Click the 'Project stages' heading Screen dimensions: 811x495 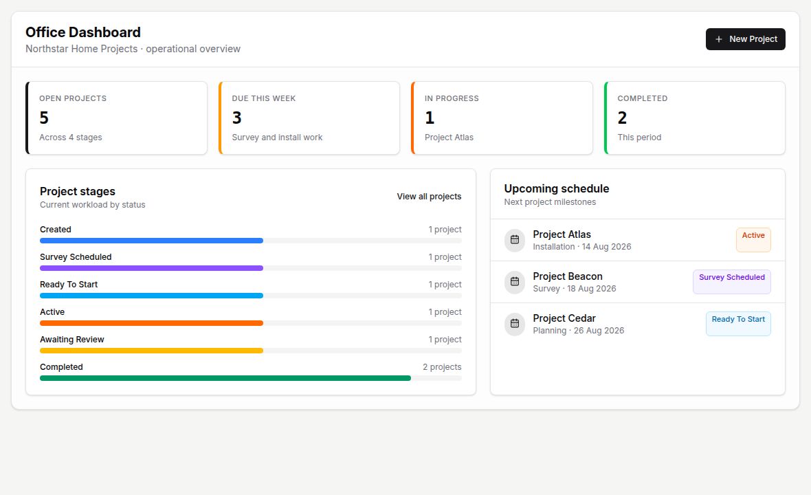pos(78,191)
